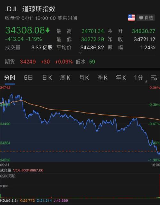160x205 pixels.
Task: Tap the -1.39% percent axis label
Action: click(154, 160)
